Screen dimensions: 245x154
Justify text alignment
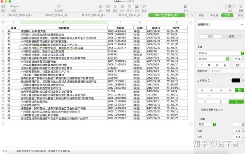(230, 90)
